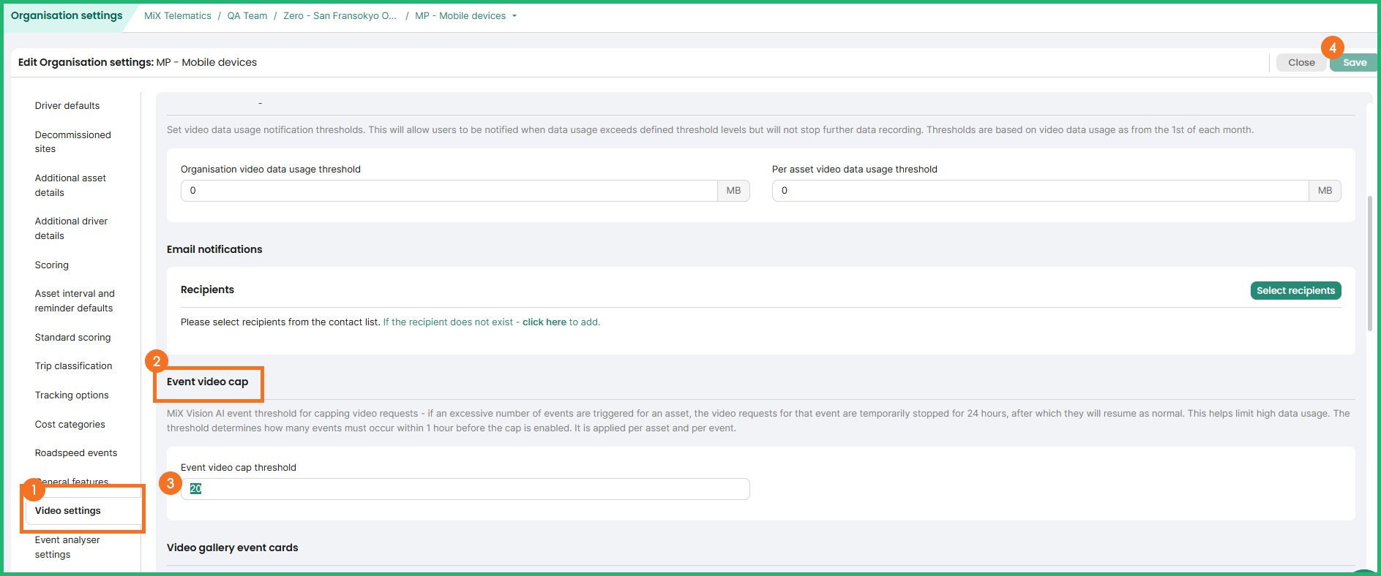Open Scoring settings section
This screenshot has height=576, width=1381.
coord(52,265)
